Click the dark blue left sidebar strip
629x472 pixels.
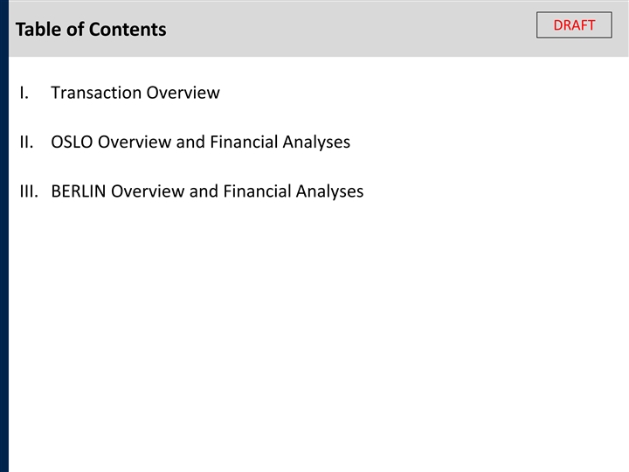[x=4, y=262]
